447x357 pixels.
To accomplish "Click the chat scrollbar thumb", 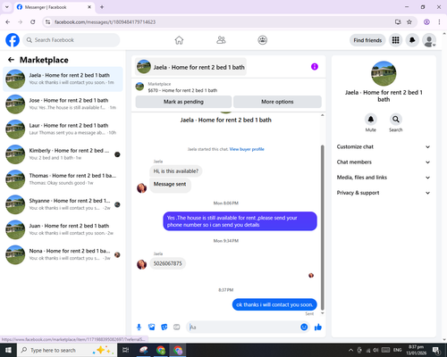I will click(322, 228).
